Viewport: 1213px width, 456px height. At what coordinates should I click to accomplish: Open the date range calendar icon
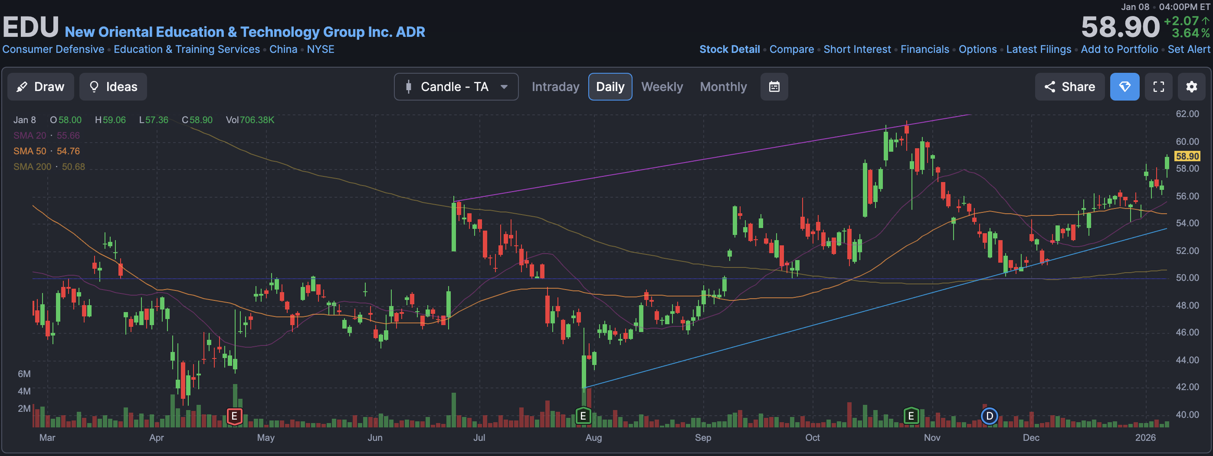(774, 87)
